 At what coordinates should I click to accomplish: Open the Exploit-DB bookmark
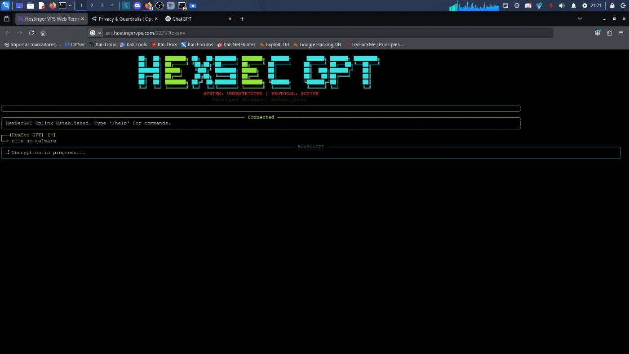pos(274,44)
